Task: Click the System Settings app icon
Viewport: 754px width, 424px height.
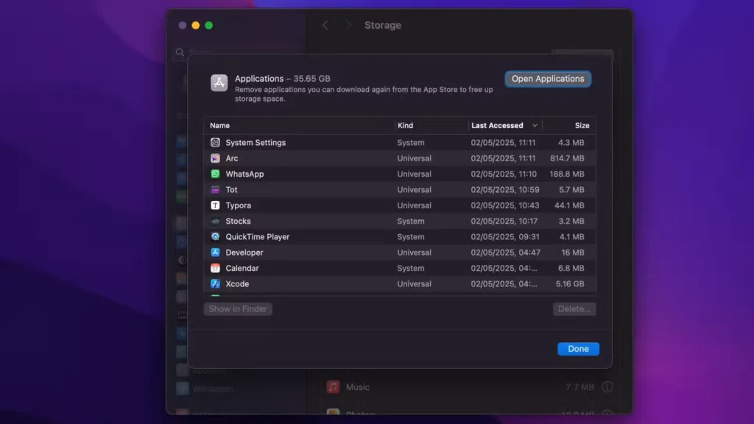Action: click(215, 142)
